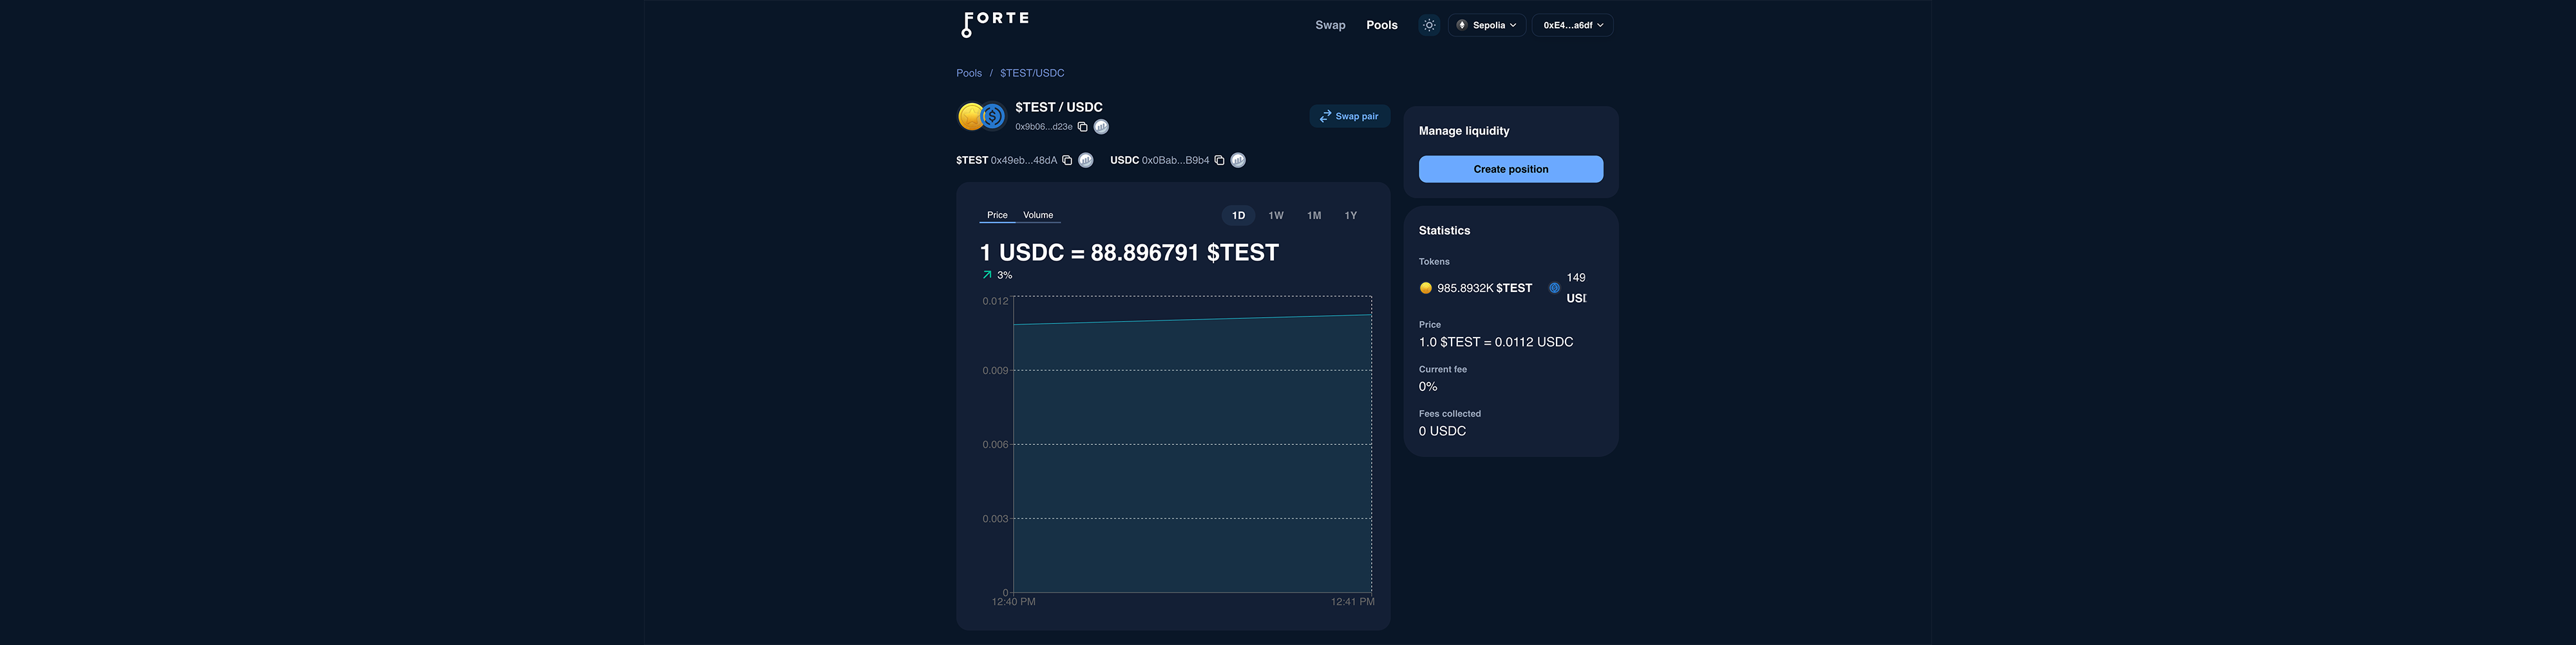Toggle light mode with the sun icon
This screenshot has height=645, width=2576.
pyautogui.click(x=1428, y=24)
